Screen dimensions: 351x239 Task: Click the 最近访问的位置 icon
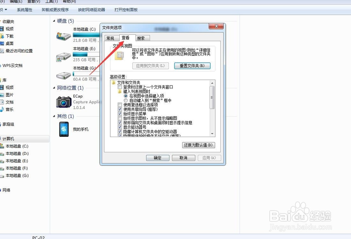(2, 51)
